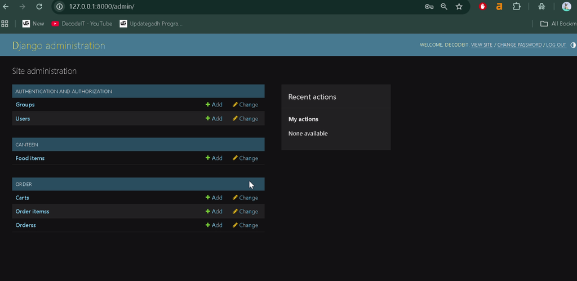Add a new Food item
Image resolution: width=577 pixels, height=281 pixels.
(x=214, y=158)
